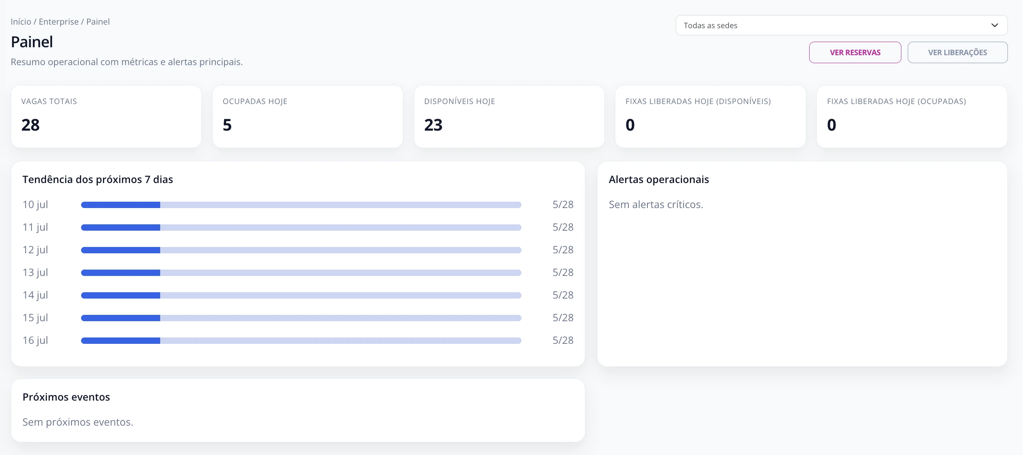The width and height of the screenshot is (1023, 455).
Task: Click the 10 jul occupancy progress bar
Action: coord(301,205)
